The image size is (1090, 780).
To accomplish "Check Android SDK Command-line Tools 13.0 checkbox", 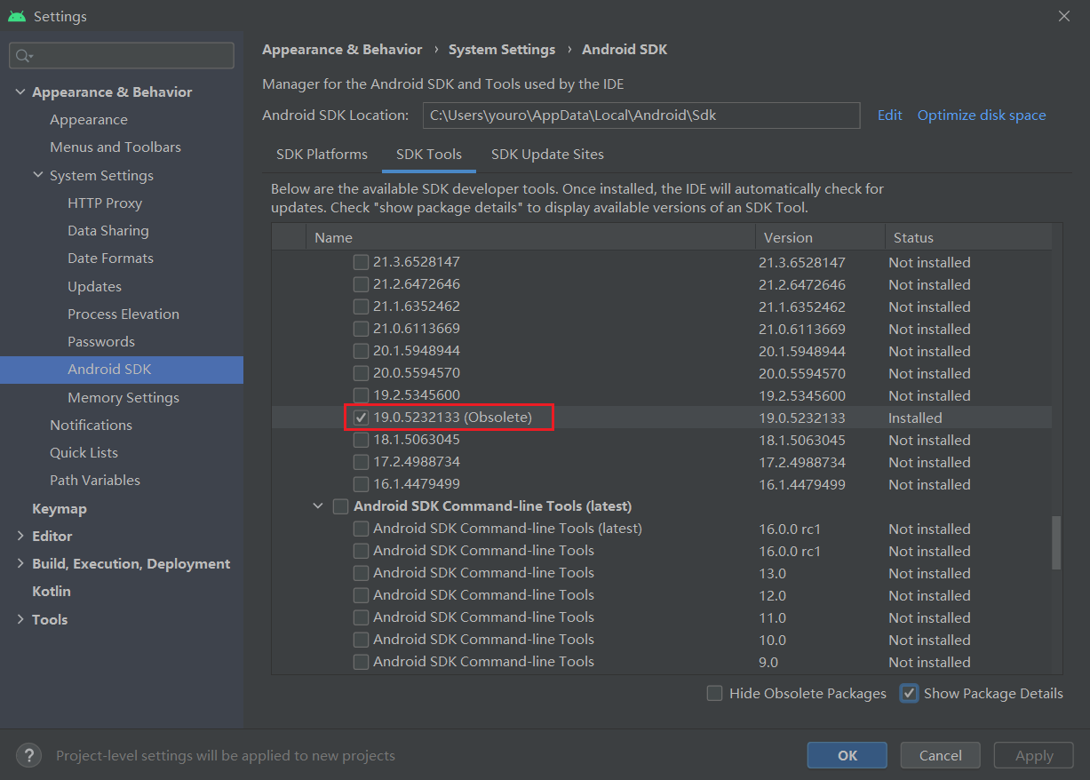I will (361, 573).
